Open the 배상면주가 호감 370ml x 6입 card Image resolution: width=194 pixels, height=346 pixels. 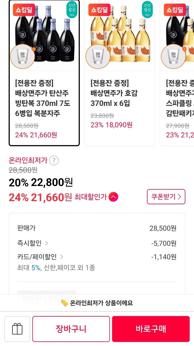click(x=120, y=73)
